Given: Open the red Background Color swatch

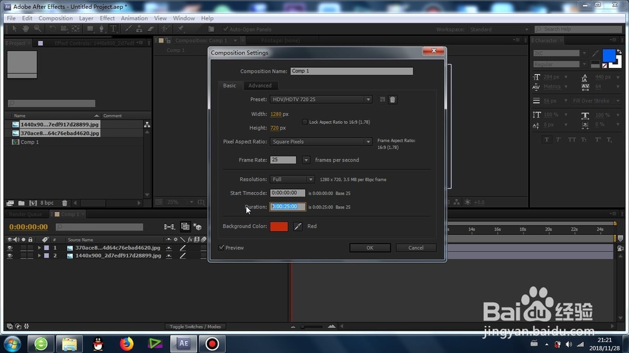Looking at the screenshot, I should tap(279, 226).
